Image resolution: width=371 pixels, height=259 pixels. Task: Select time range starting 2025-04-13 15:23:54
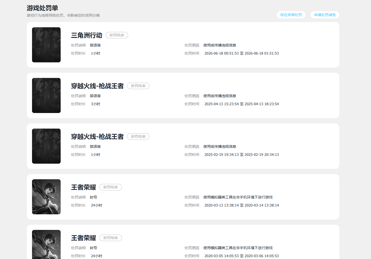click(242, 104)
